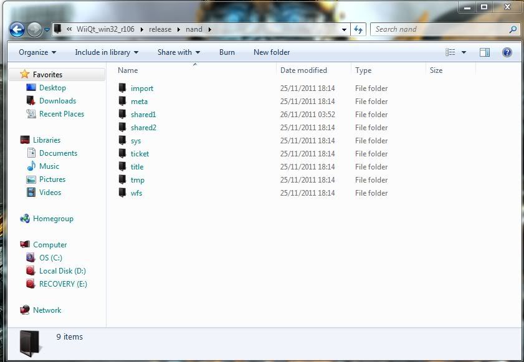
Task: Select the ticket folder
Action: click(140, 154)
